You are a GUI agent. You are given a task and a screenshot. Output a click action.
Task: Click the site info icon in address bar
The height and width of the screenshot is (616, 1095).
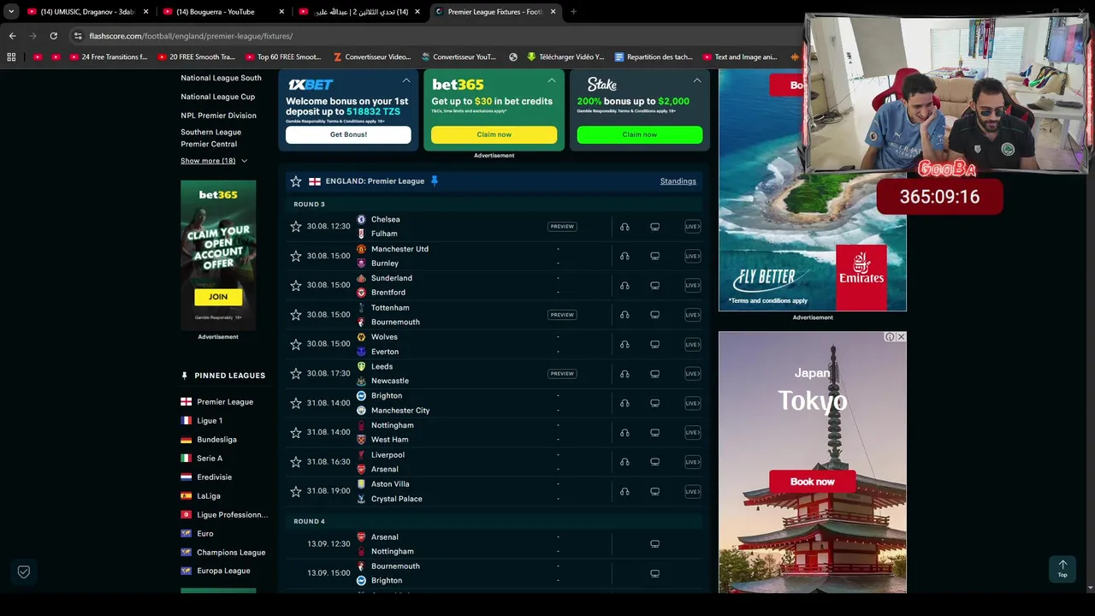tap(78, 36)
